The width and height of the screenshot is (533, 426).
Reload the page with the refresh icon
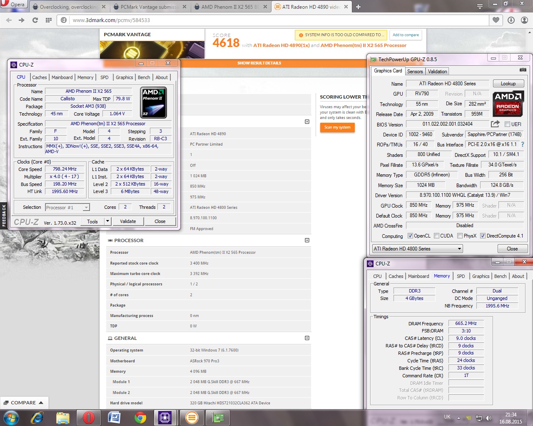pyautogui.click(x=35, y=20)
